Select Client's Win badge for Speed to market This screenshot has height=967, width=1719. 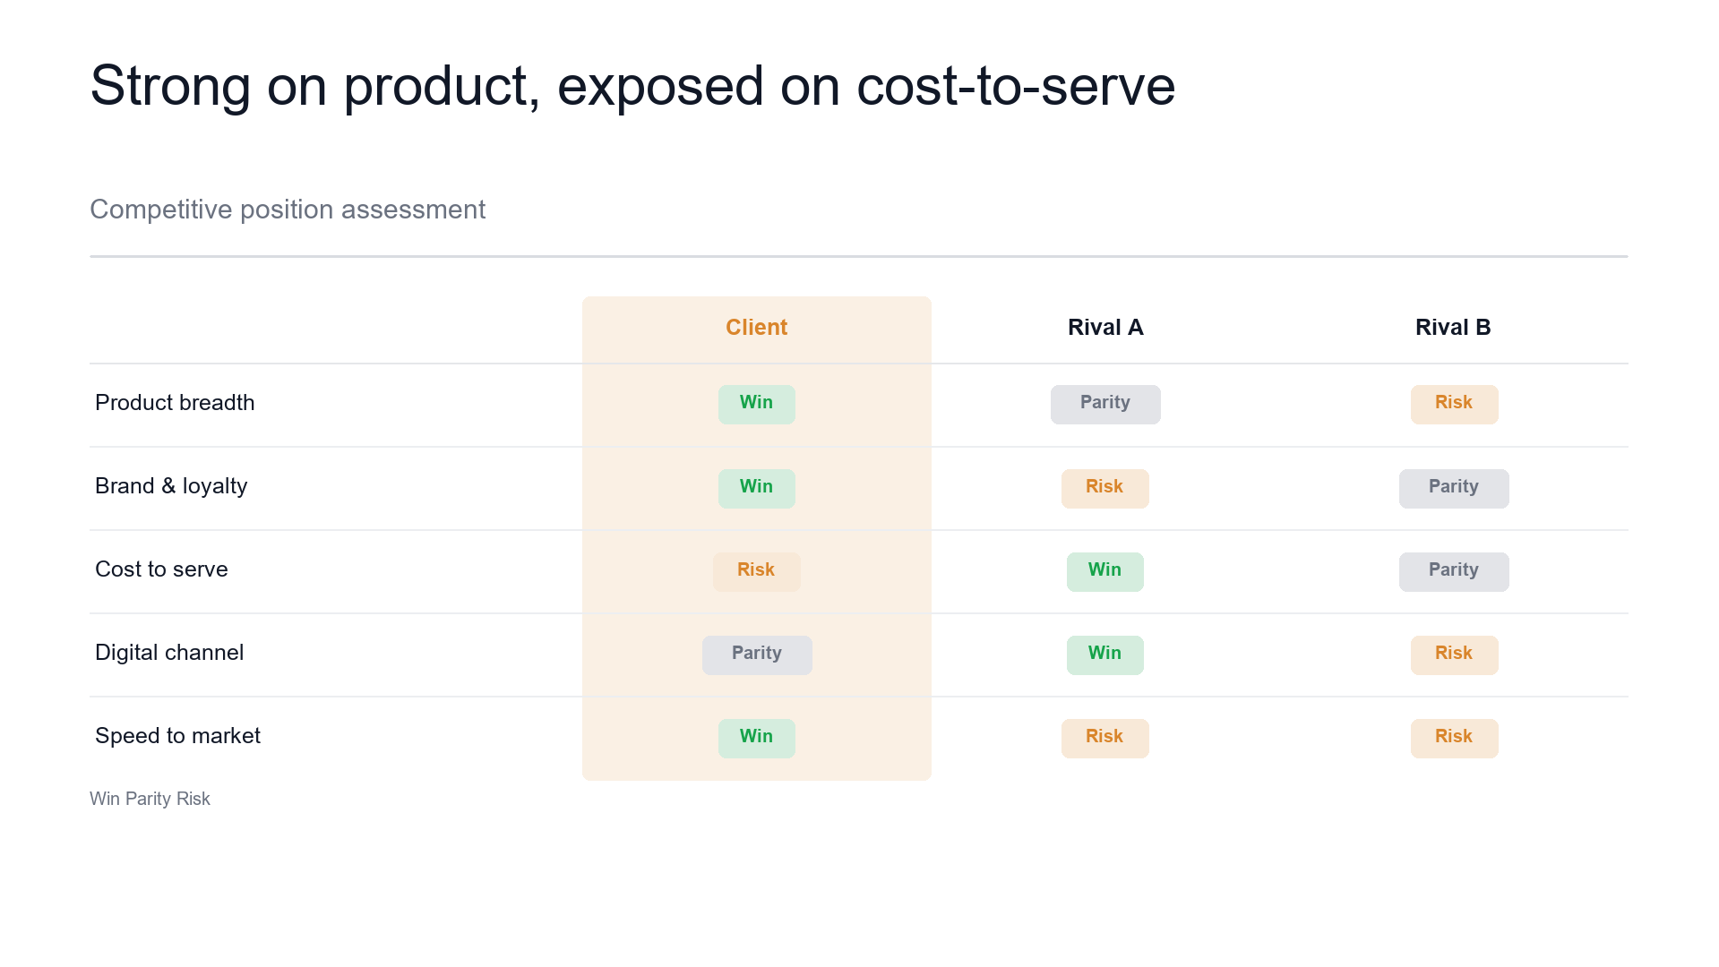pos(757,739)
